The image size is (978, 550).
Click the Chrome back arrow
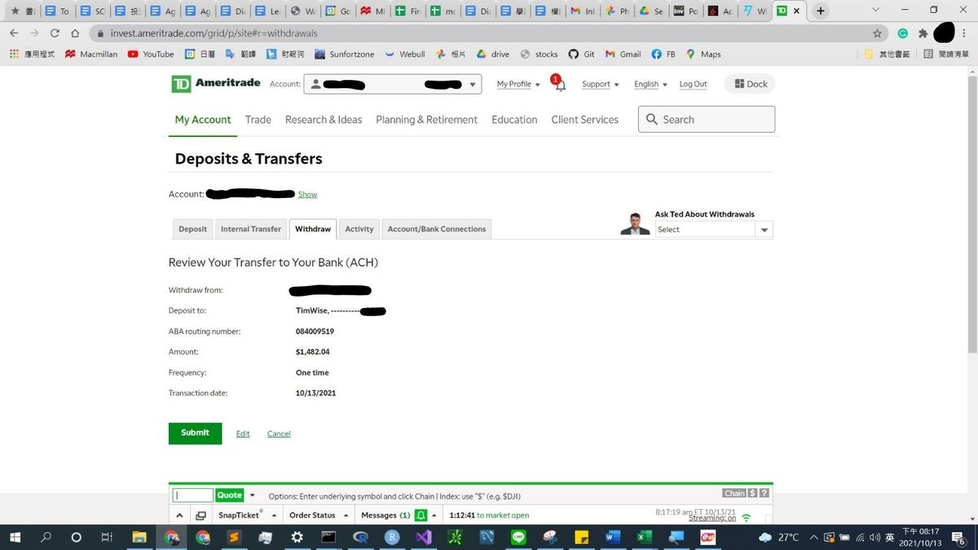click(x=14, y=33)
